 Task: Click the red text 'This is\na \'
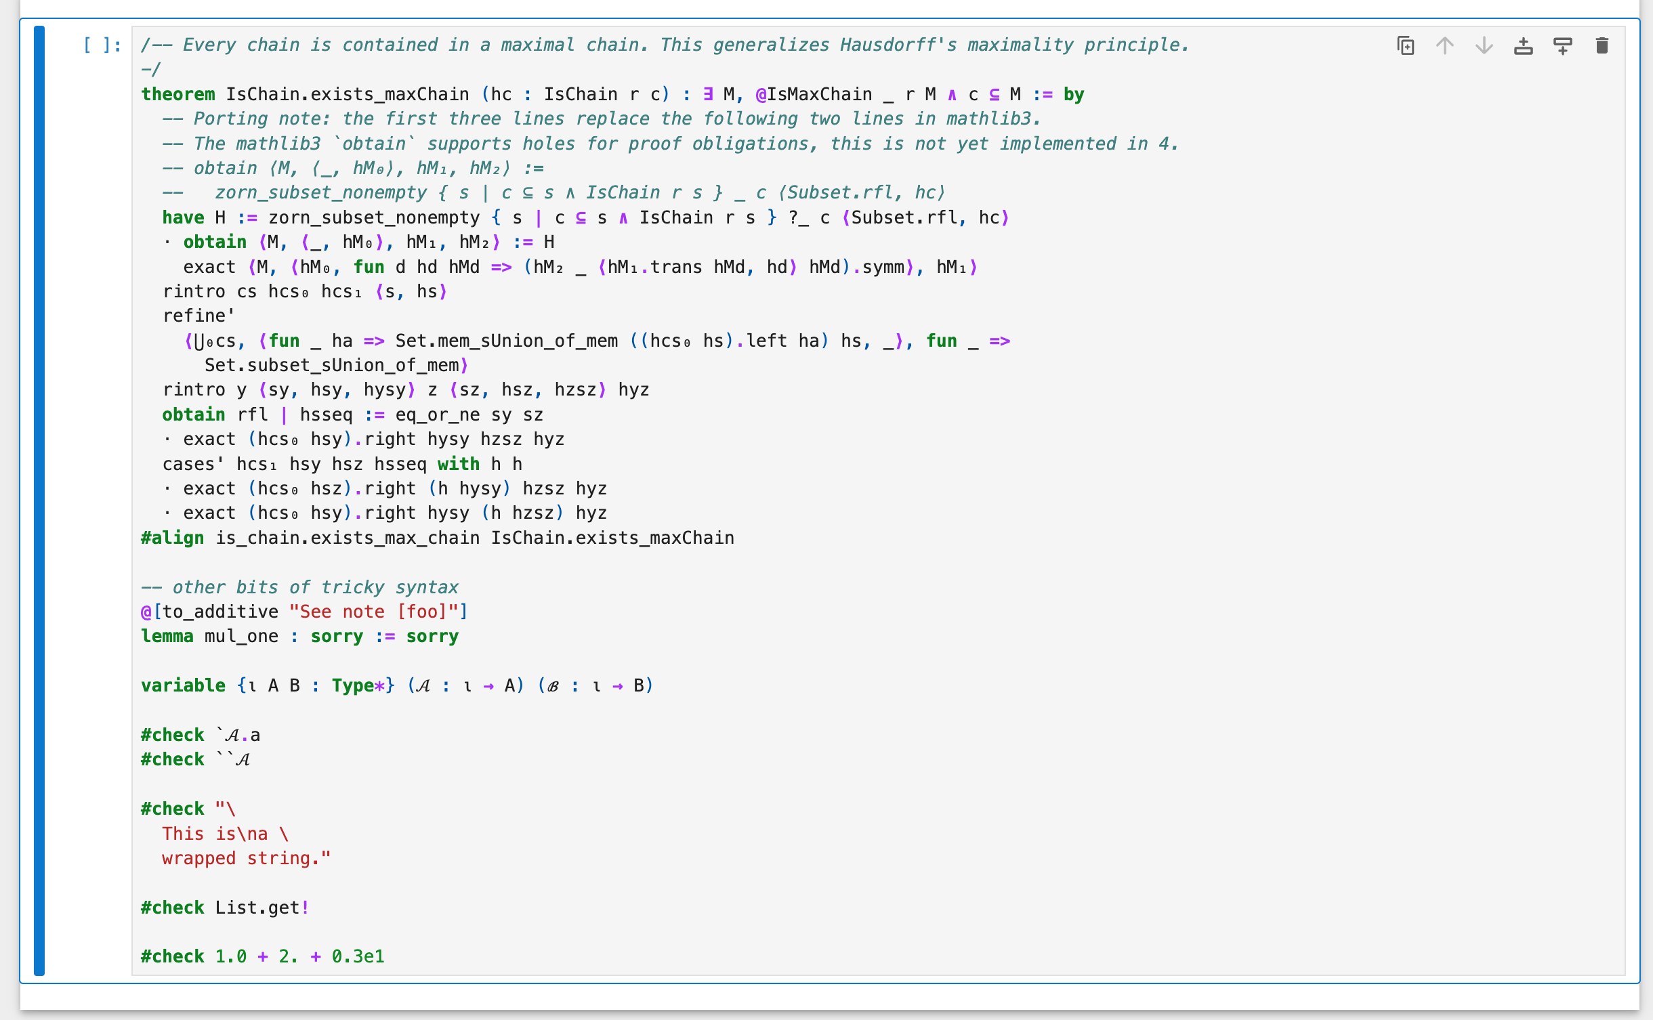click(x=226, y=834)
